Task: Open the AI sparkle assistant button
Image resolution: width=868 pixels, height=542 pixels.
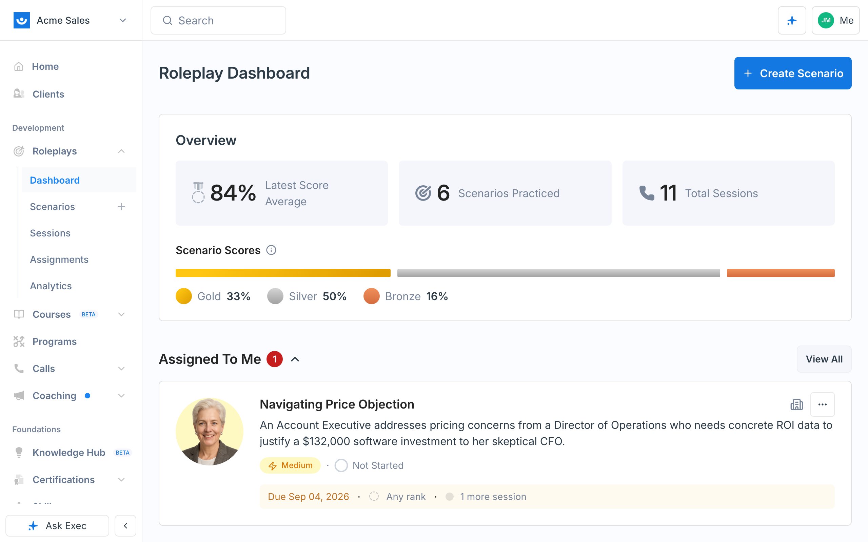Action: click(792, 20)
